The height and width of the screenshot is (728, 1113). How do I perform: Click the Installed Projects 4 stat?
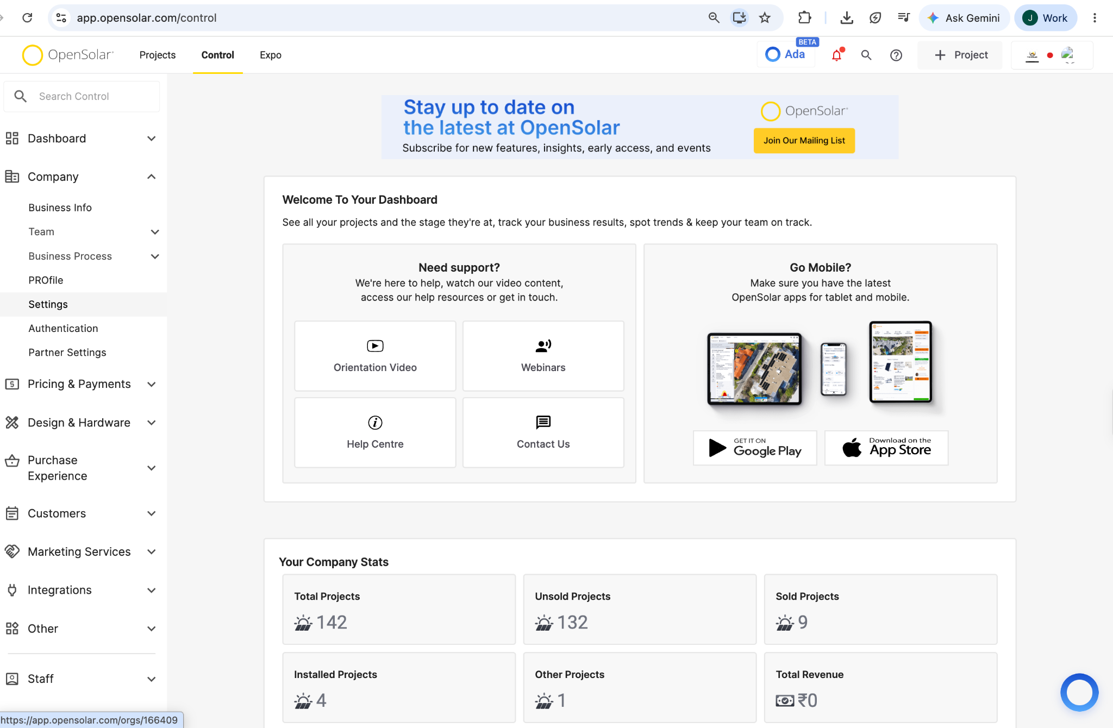[x=399, y=688]
